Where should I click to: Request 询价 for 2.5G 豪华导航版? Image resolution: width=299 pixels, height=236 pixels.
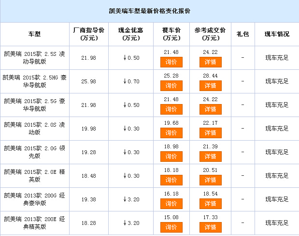tap(171, 109)
